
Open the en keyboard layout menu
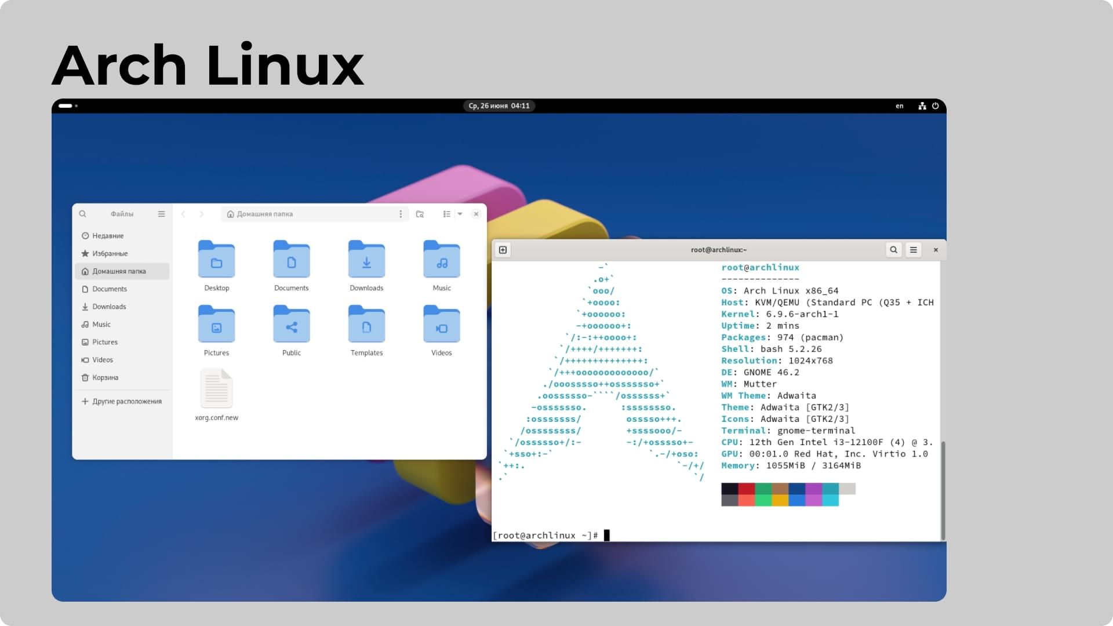[x=900, y=106]
